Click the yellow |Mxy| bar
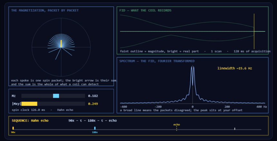Image resolution: width=277 pixels, height=141 pixels. [x=29, y=104]
